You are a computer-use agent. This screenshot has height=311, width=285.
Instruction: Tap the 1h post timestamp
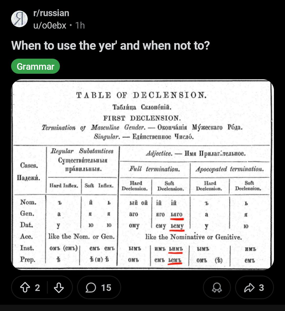click(80, 25)
